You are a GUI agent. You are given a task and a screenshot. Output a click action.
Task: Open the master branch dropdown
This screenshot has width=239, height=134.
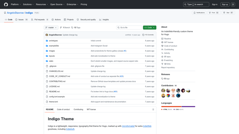click(x=51, y=27)
